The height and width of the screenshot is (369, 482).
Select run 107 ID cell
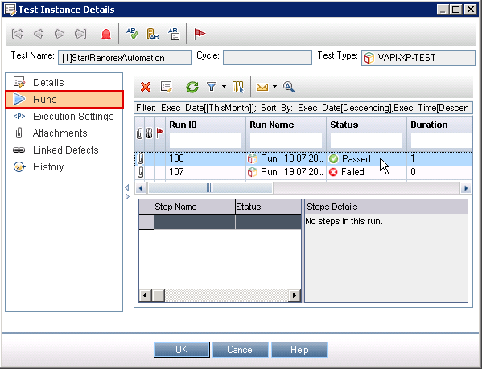[x=205, y=172]
